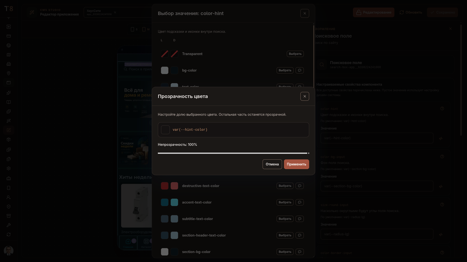Click the Обновить button in the top bar
The height and width of the screenshot is (262, 467).
(x=411, y=12)
